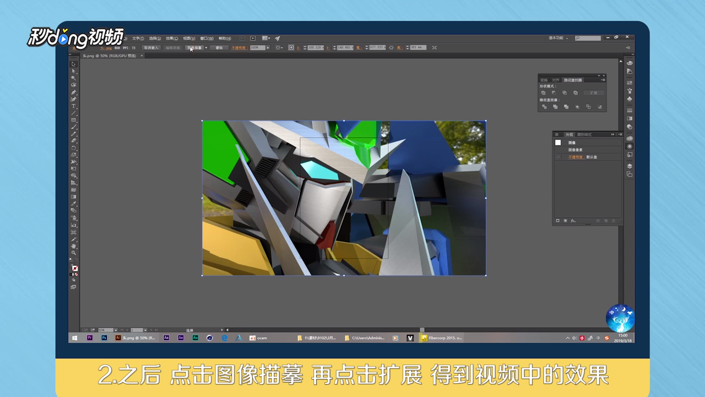Click the white thumbnail swatch in Appearance panel
The height and width of the screenshot is (397, 705).
(x=558, y=142)
